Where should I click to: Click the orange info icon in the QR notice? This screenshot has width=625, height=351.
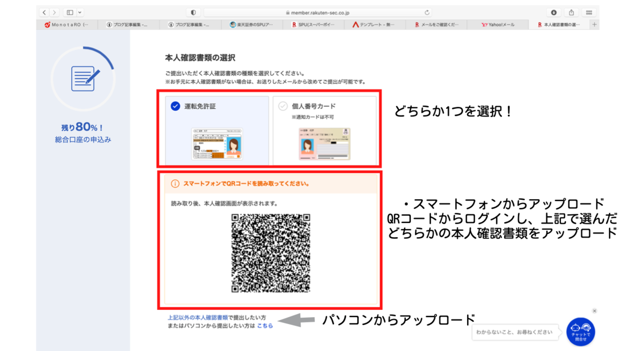[x=175, y=184]
